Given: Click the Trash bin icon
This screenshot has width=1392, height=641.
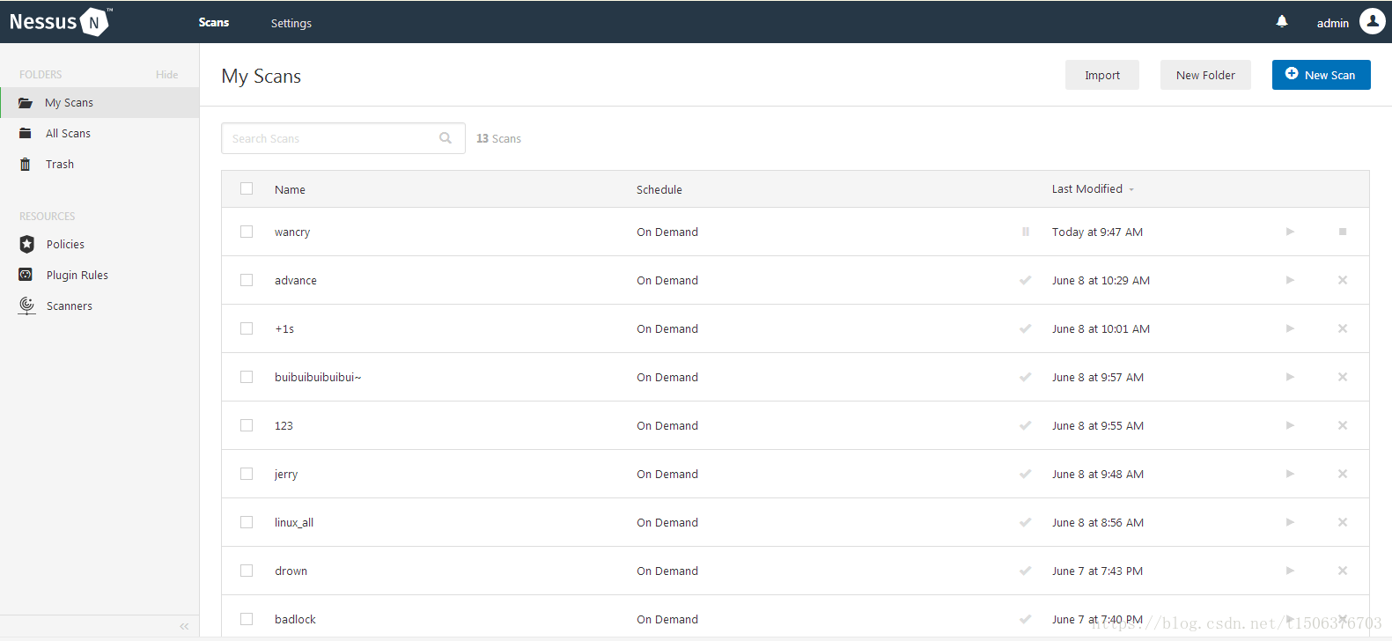Looking at the screenshot, I should point(26,165).
